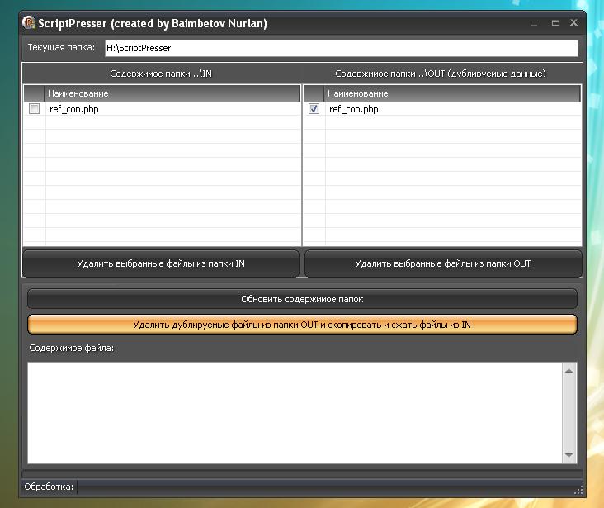The image size is (604, 508).
Task: Uncheck ref_con.php checkbox in the OUT list
Action: [314, 109]
